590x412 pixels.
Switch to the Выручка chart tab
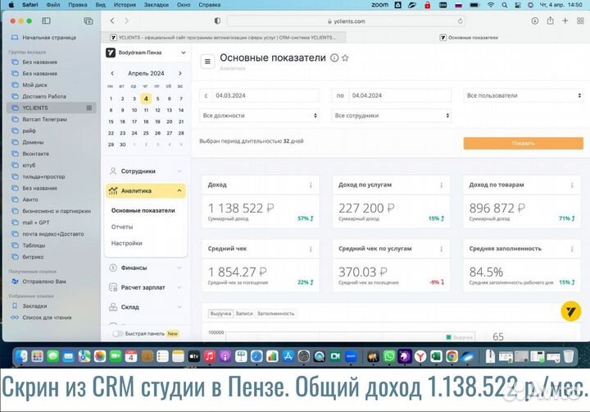[220, 314]
